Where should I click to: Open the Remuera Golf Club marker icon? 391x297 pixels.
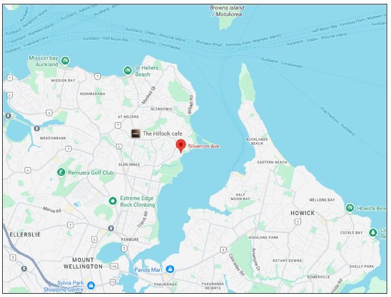[61, 172]
